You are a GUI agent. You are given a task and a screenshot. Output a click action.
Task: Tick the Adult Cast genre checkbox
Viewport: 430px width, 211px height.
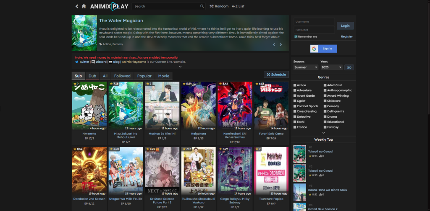325,85
